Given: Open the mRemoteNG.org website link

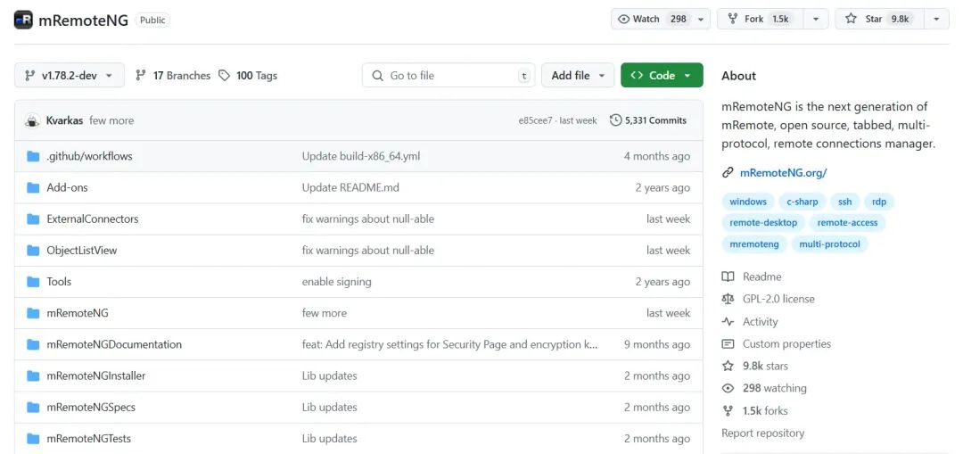Looking at the screenshot, I should point(783,173).
